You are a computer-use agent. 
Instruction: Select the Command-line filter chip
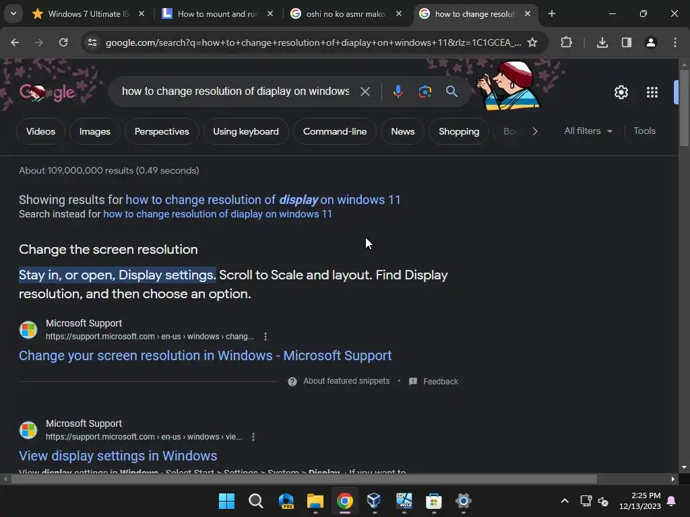[x=334, y=131]
